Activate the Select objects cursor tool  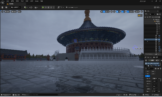point(102,12)
